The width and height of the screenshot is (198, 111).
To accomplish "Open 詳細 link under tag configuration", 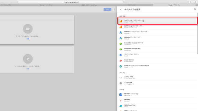I will tap(28, 39).
